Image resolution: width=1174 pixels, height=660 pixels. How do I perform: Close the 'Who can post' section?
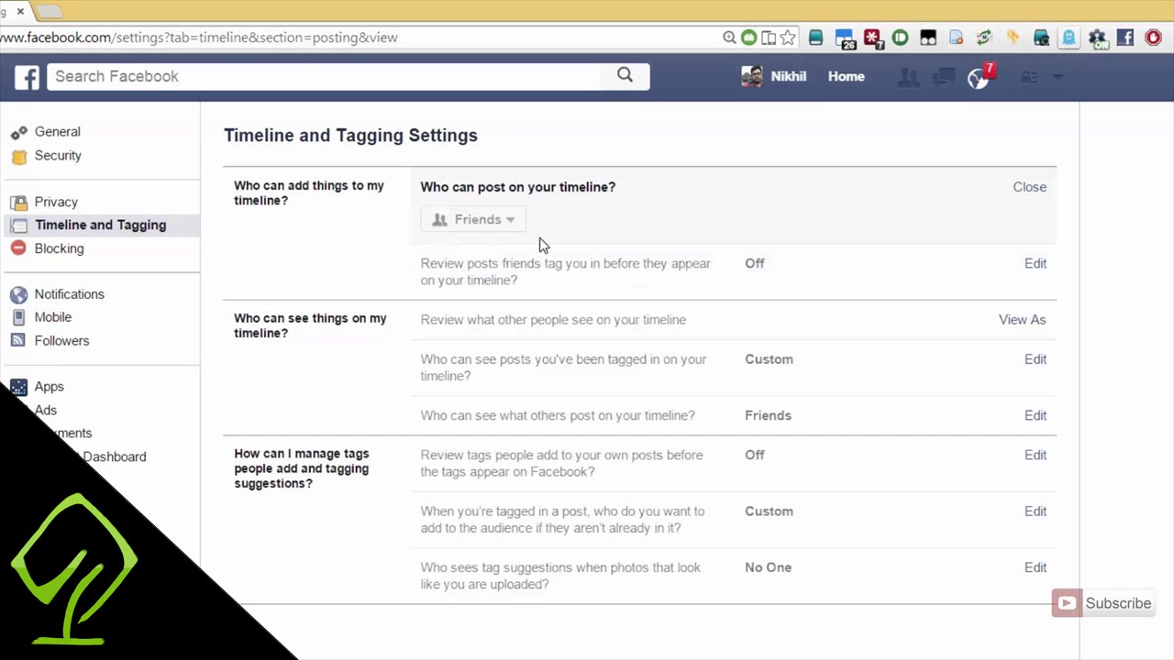[1029, 187]
